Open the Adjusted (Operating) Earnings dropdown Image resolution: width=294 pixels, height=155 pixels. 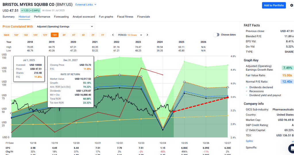pos(65,27)
